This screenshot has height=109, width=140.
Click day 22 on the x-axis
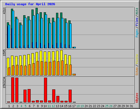(94, 106)
